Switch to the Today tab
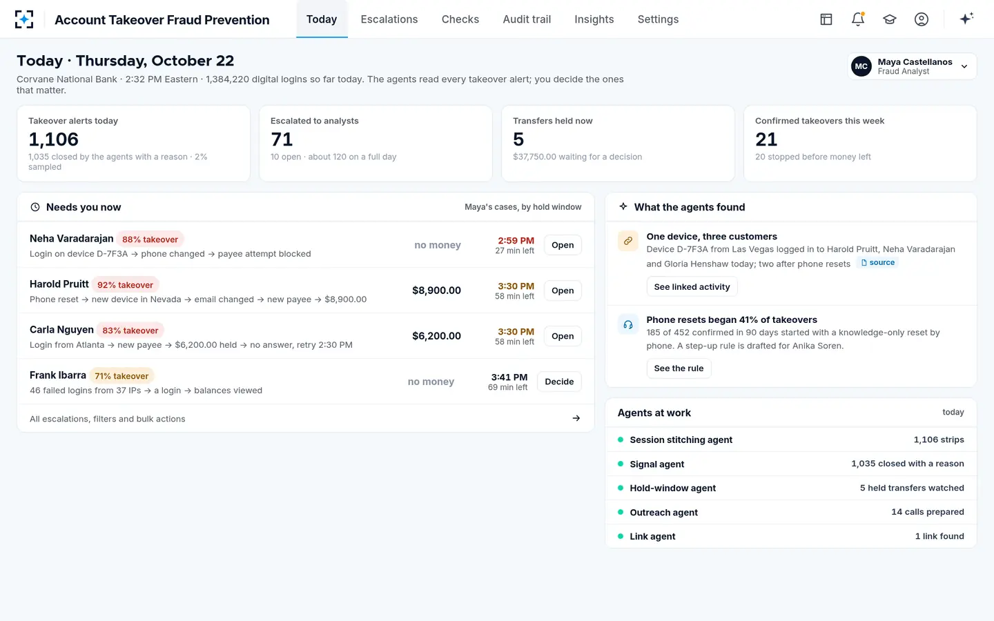 [x=322, y=19]
